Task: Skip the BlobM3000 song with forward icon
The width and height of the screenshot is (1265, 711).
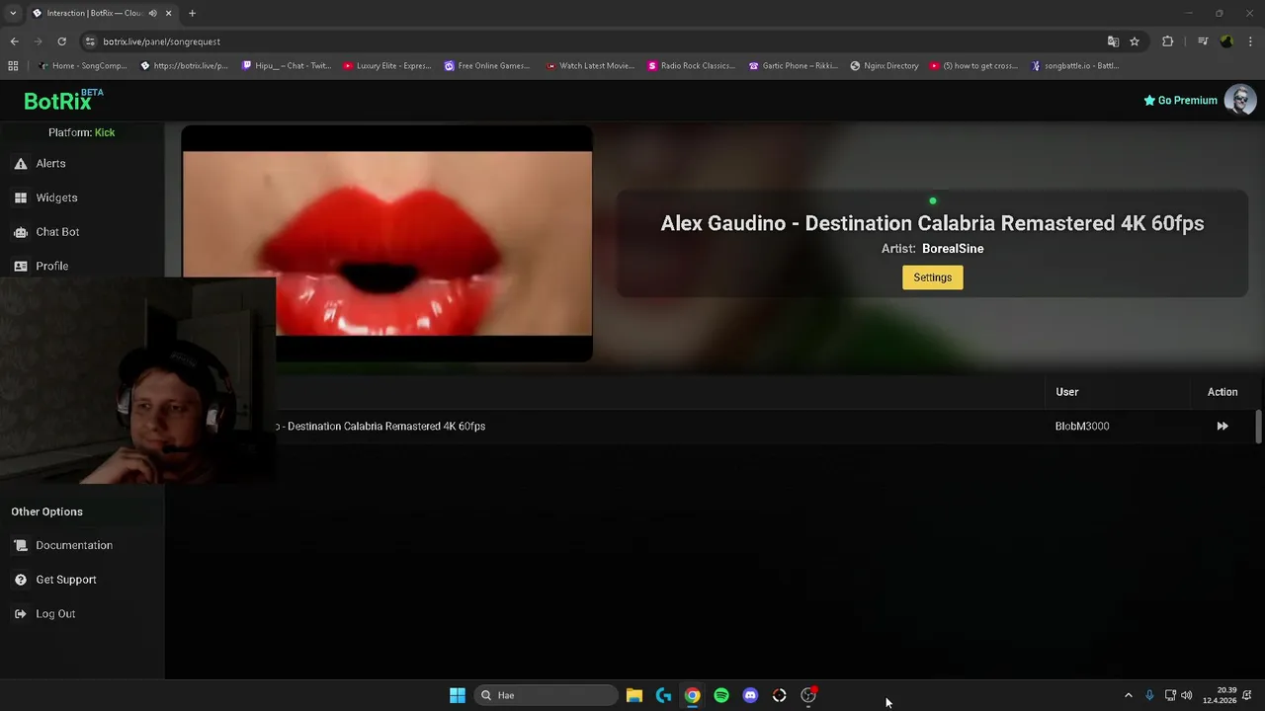Action: (x=1223, y=427)
